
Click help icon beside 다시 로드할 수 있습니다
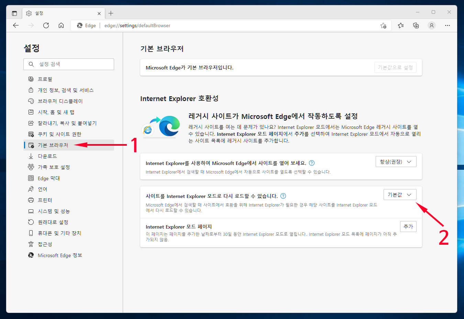tap(283, 196)
